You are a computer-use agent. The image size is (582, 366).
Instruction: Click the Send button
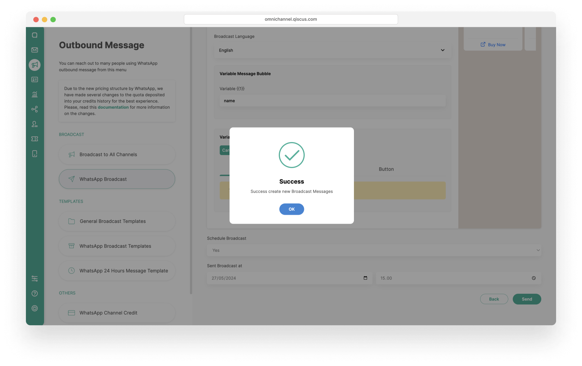(x=527, y=299)
